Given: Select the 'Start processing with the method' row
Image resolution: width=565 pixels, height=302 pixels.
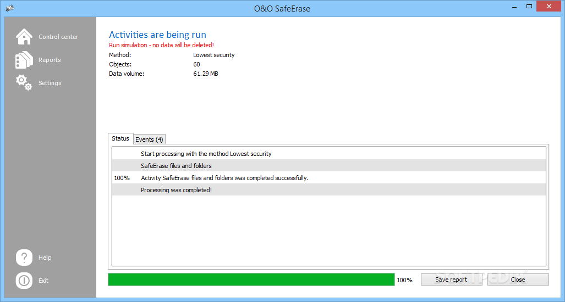Looking at the screenshot, I should click(x=328, y=154).
